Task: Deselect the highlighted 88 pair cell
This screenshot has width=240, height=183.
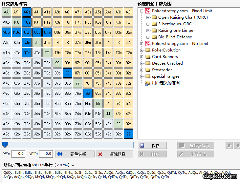Action: click(67, 73)
